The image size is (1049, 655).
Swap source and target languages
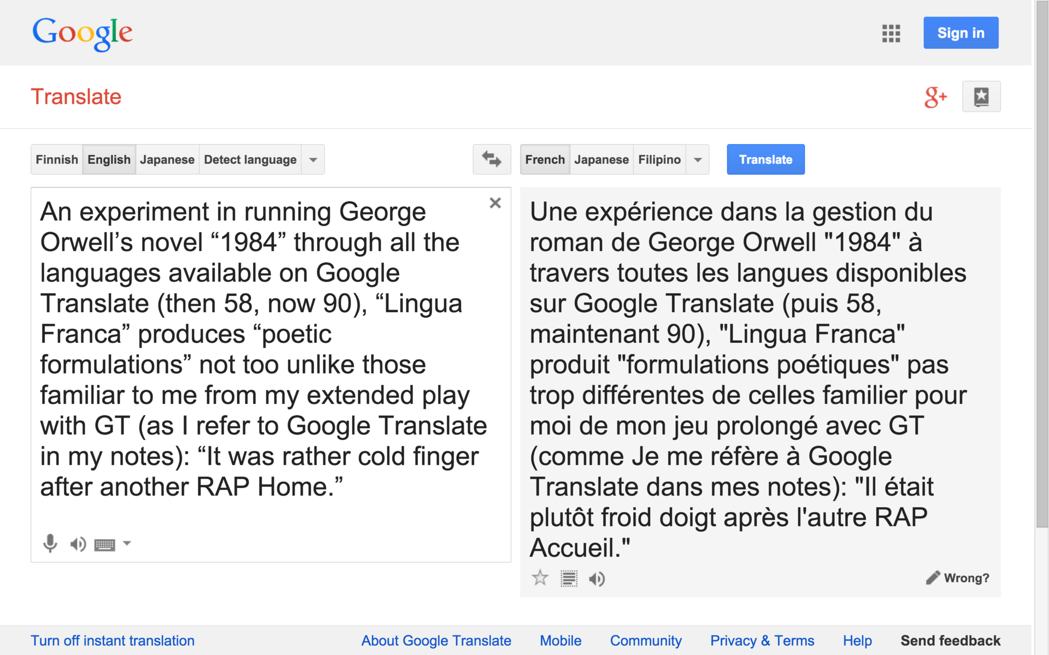pos(491,159)
